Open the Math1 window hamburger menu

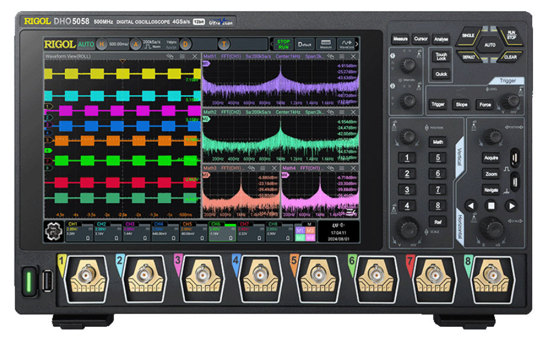tap(342, 56)
